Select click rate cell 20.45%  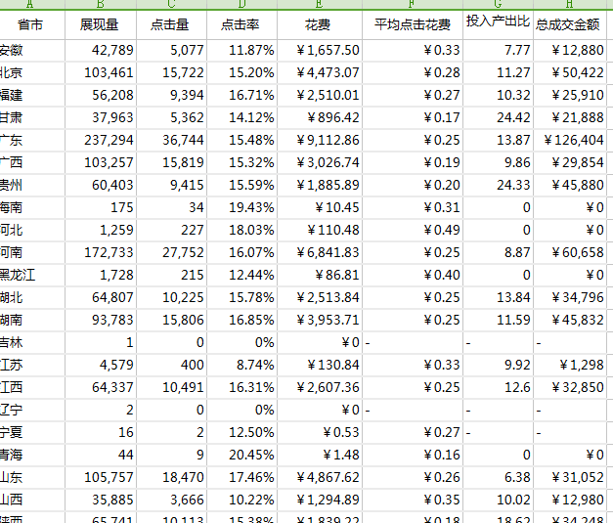[241, 455]
